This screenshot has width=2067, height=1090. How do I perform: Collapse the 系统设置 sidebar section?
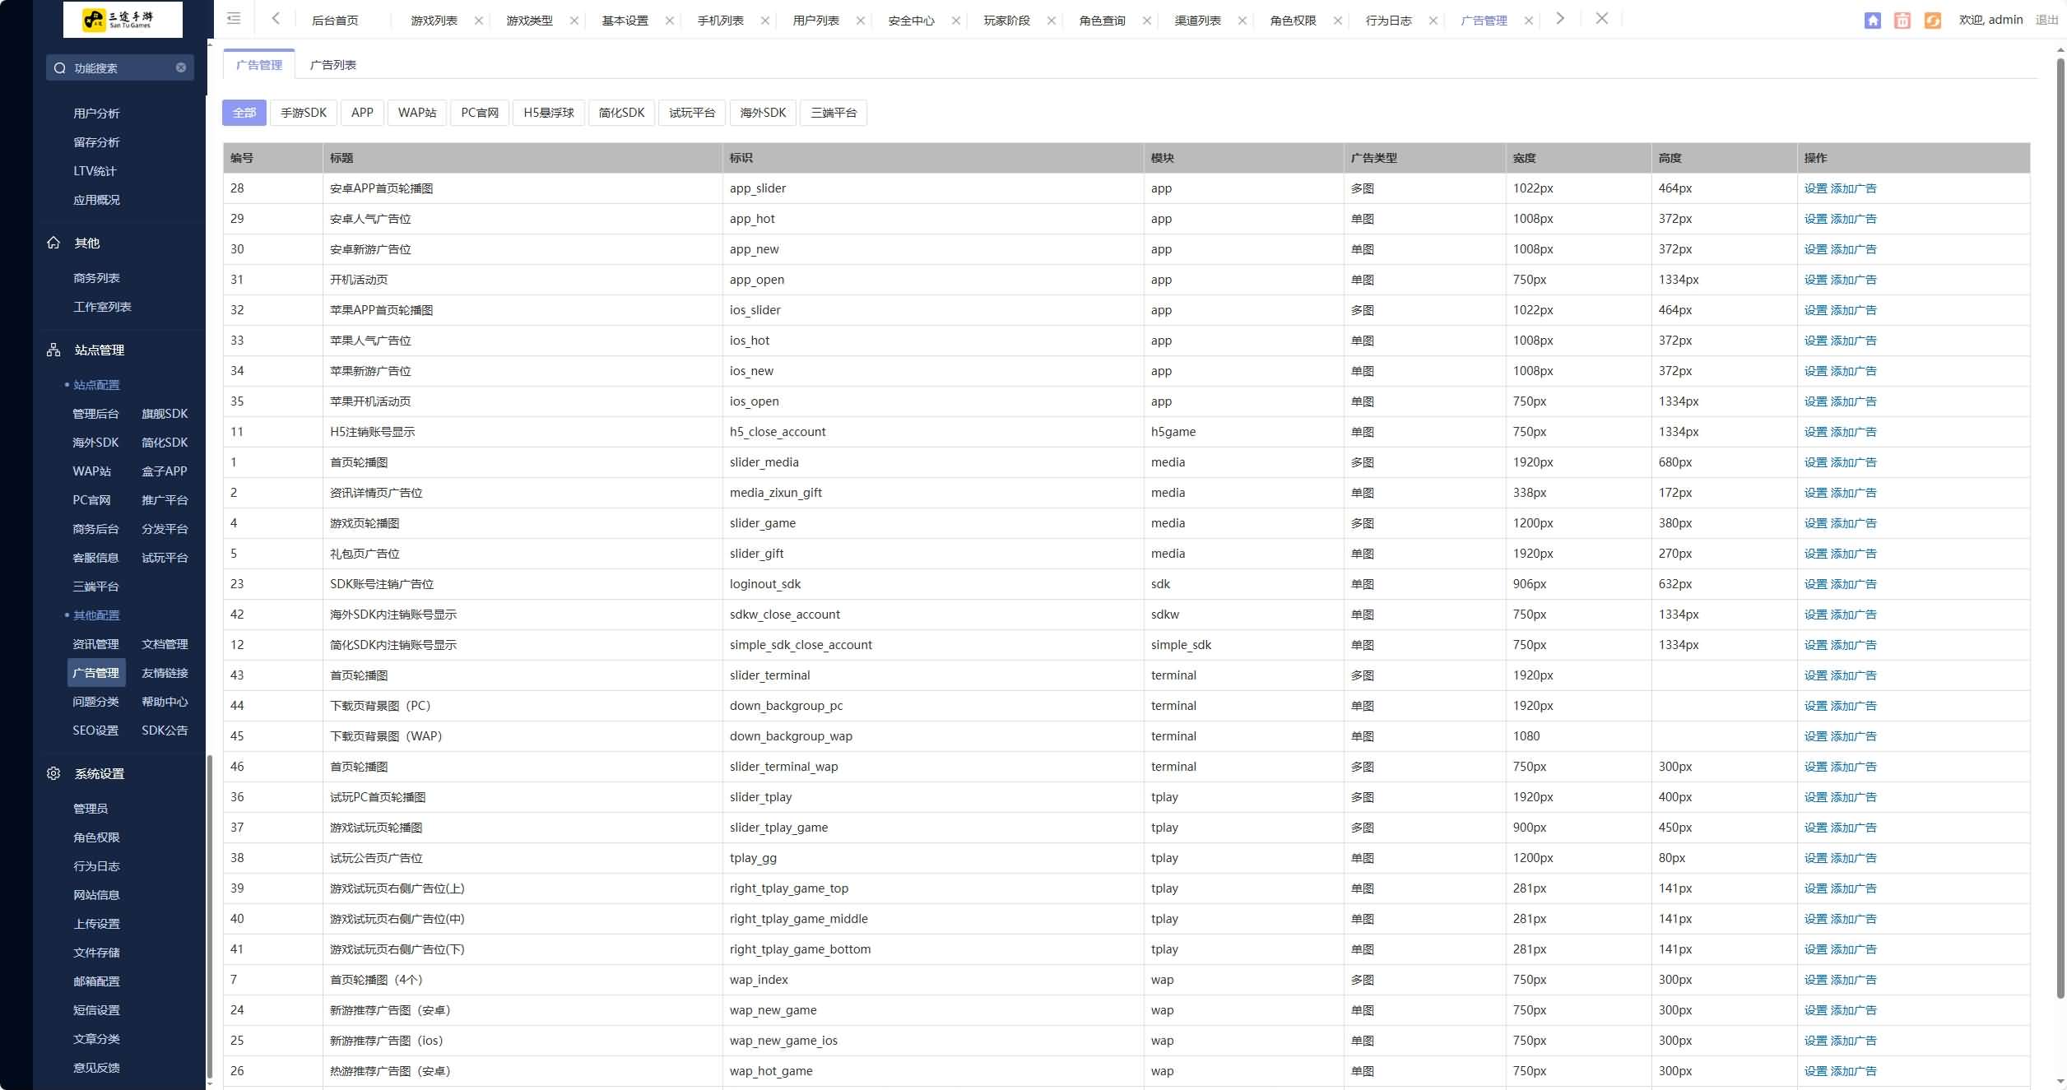click(99, 774)
